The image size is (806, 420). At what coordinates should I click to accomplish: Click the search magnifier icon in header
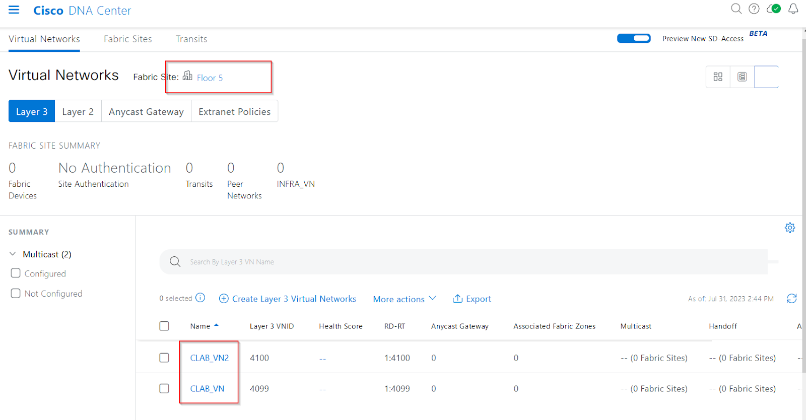click(x=736, y=9)
